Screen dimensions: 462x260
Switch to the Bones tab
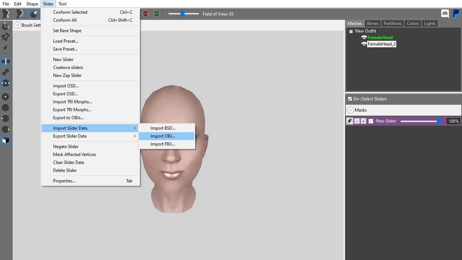373,23
